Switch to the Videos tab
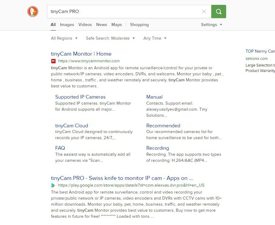The width and height of the screenshot is (275, 225). click(x=85, y=24)
